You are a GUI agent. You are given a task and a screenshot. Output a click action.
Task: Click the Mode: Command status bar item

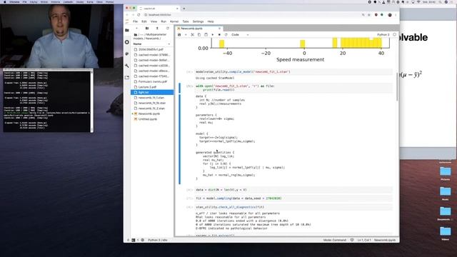click(x=335, y=240)
